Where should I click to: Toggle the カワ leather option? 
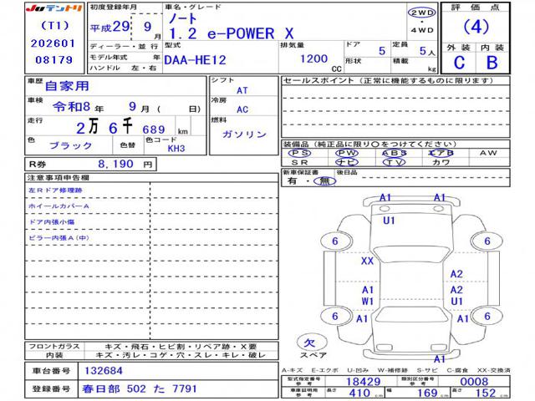coord(441,162)
